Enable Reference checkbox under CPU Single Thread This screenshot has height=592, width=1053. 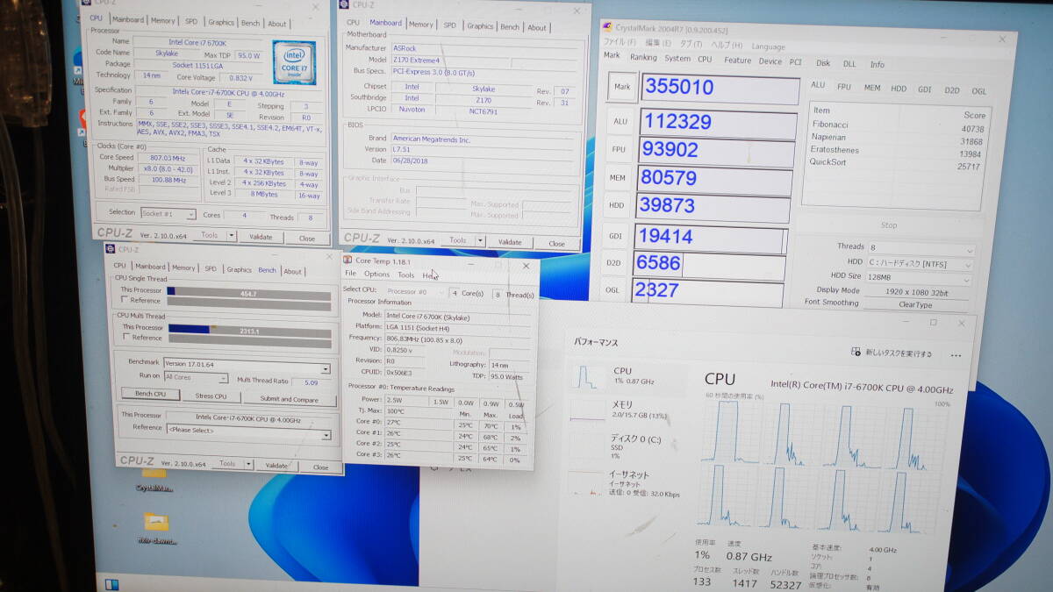click(x=125, y=301)
